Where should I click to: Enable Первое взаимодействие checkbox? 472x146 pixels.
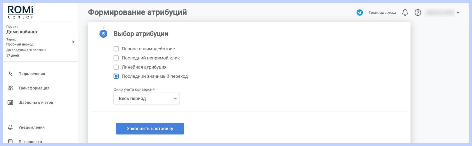click(116, 49)
